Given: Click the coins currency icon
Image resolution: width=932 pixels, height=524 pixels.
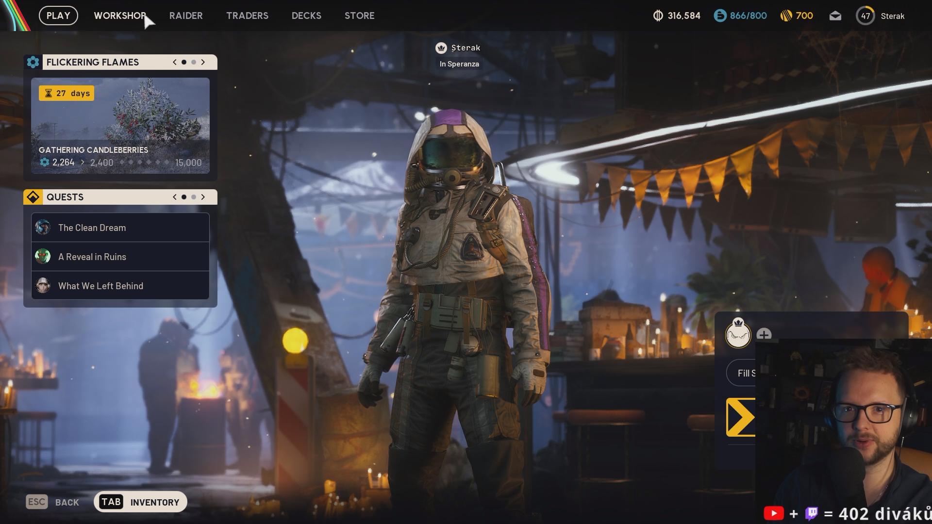Looking at the screenshot, I should [658, 16].
